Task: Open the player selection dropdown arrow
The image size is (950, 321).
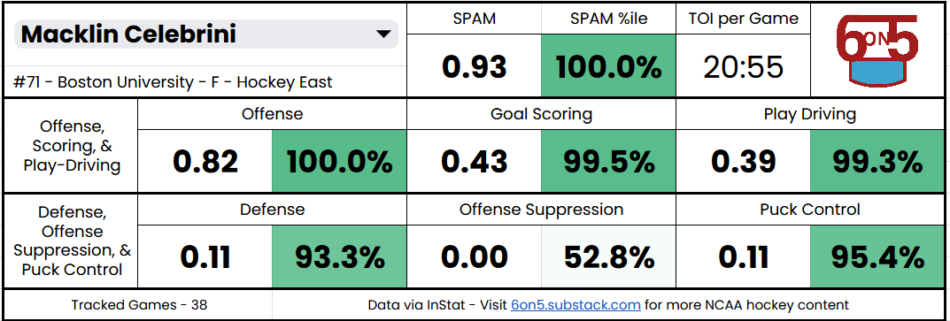Action: pyautogui.click(x=382, y=34)
